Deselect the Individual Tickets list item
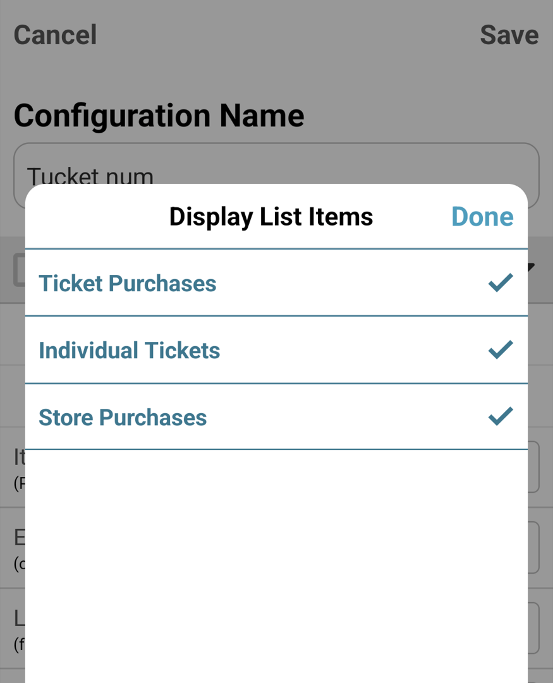This screenshot has width=553, height=683. pyautogui.click(x=276, y=350)
